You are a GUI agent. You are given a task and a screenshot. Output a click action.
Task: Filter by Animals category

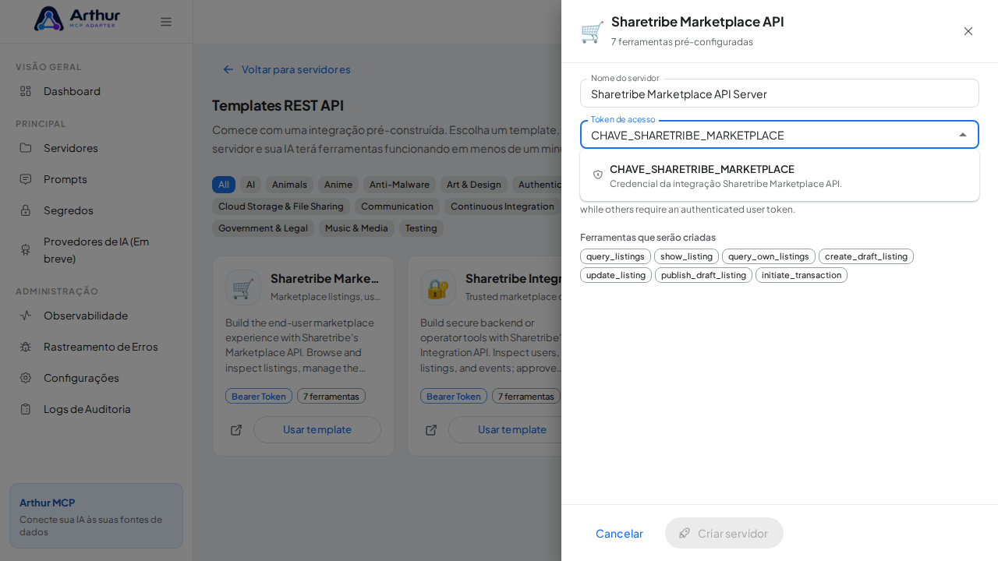click(x=289, y=185)
